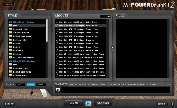Set velocity to Soft
The width and height of the screenshot is (177, 108).
tap(20, 85)
